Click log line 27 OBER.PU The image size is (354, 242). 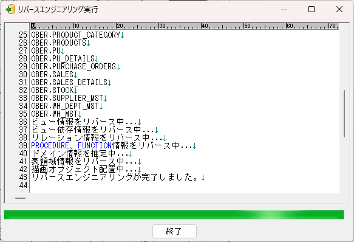click(47, 51)
